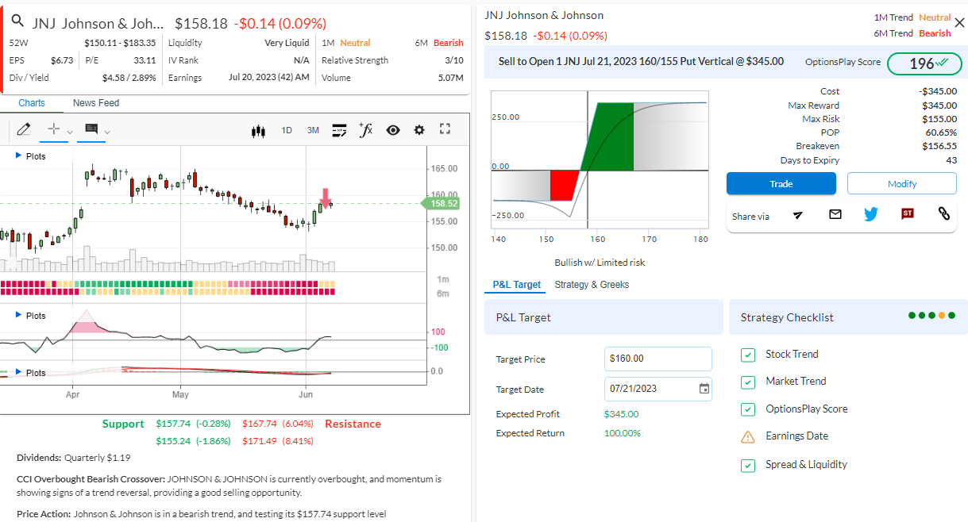Select the P&L Target tab
This screenshot has height=522, width=968.
pos(517,285)
